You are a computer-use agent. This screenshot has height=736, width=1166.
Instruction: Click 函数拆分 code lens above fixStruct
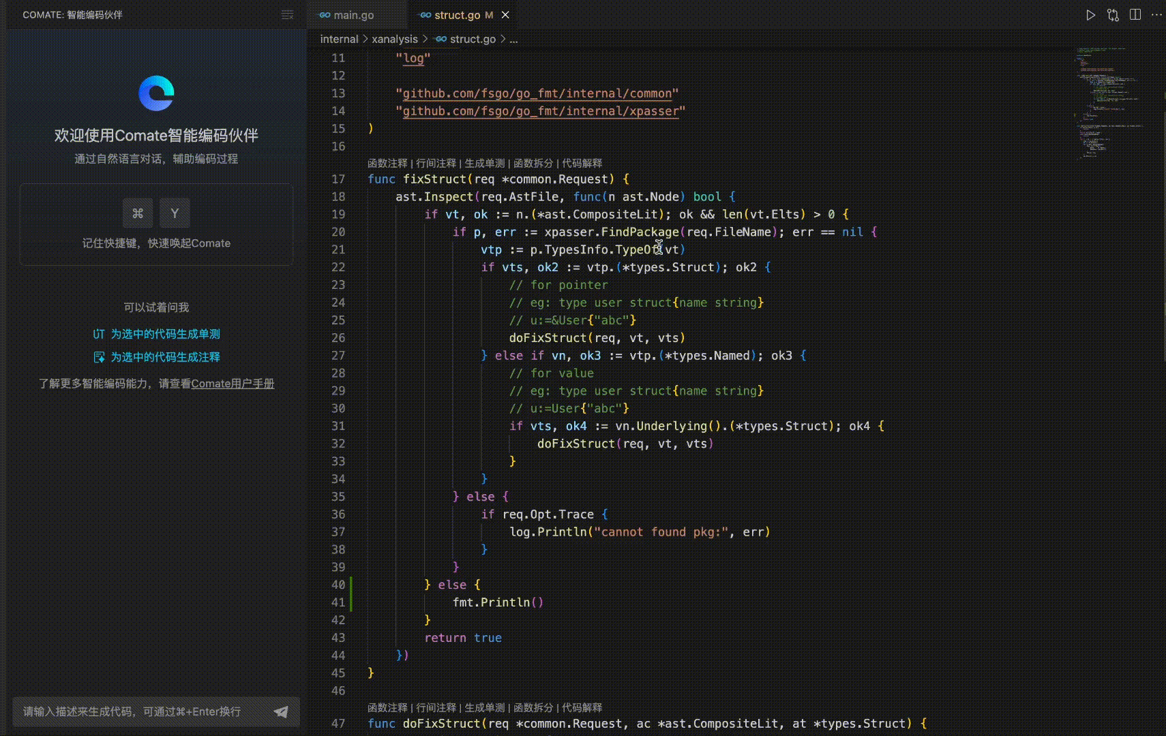(x=533, y=164)
